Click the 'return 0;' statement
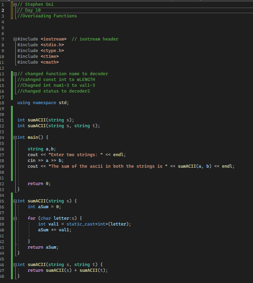The width and height of the screenshot is (253, 283). point(39,184)
